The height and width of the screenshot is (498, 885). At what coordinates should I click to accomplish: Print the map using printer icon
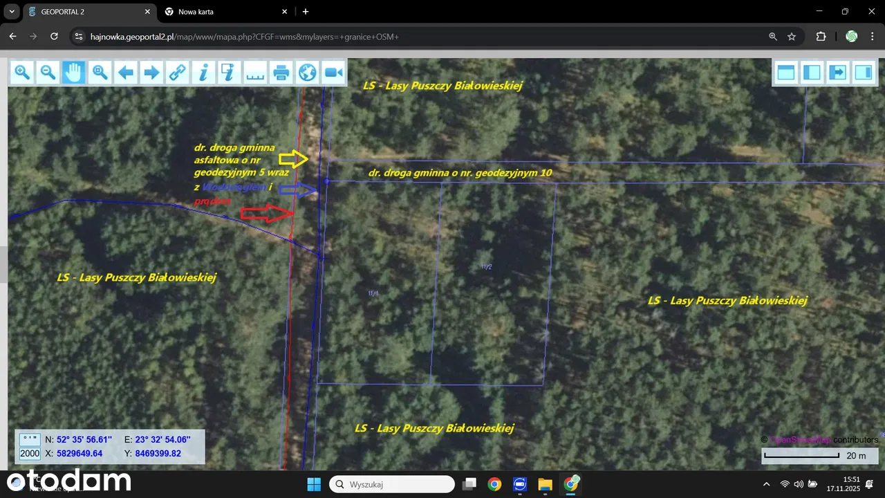pos(281,72)
